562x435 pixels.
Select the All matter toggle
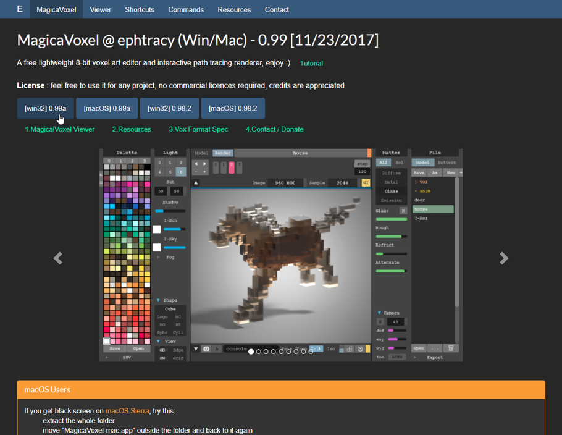tap(383, 163)
